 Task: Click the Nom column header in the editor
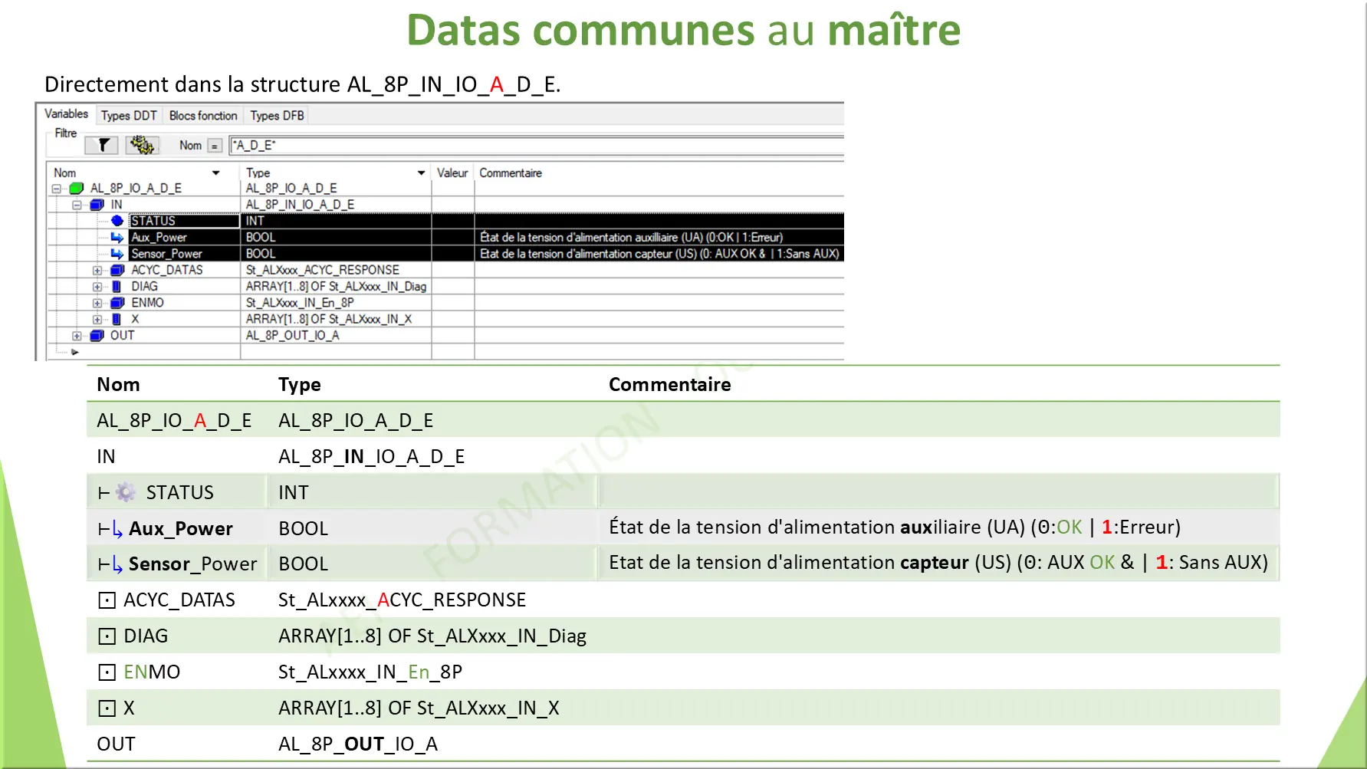pos(65,173)
